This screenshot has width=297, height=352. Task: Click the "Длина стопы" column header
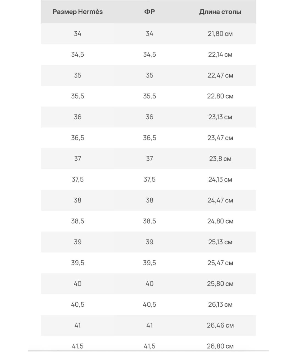click(x=220, y=12)
